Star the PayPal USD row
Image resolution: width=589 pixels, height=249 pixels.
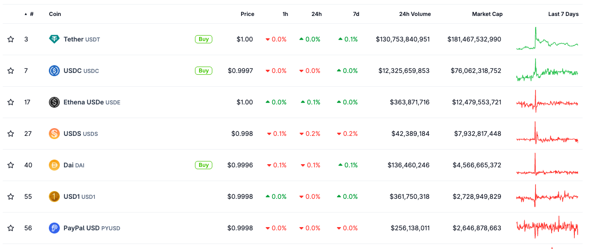[11, 228]
